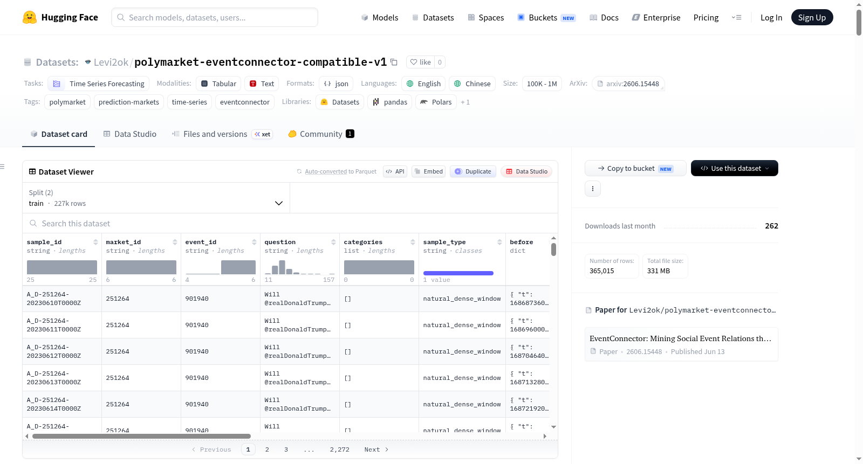863x464 pixels.
Task: Open Enterprise in the top navigation
Action: coord(656,18)
